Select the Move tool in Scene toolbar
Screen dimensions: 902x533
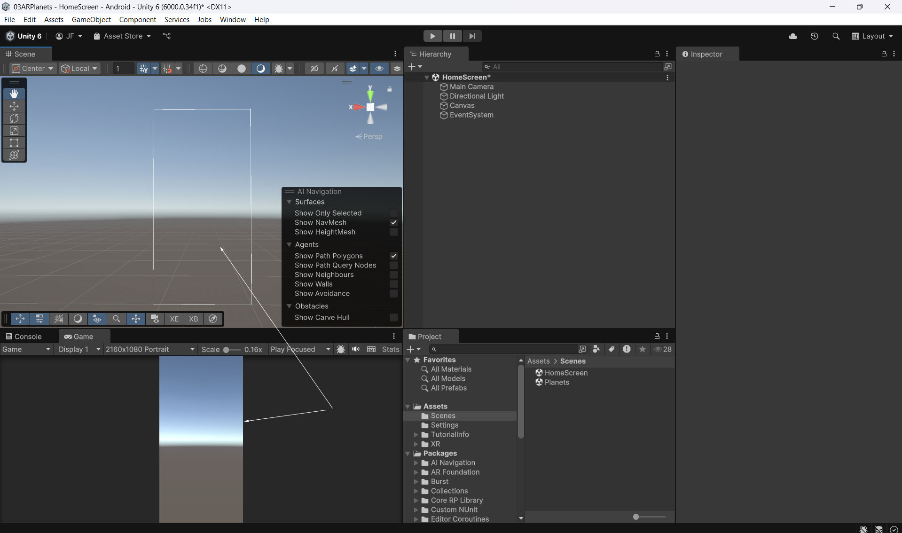14,106
